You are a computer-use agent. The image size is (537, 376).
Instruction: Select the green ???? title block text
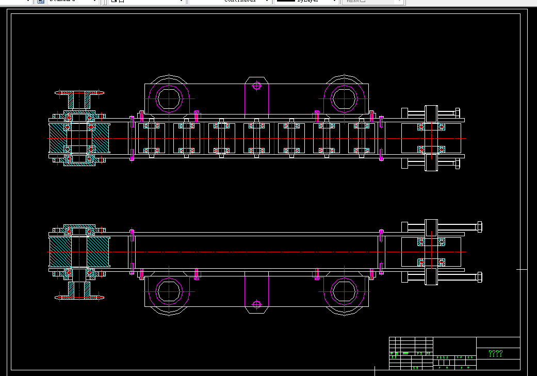pos(496,353)
